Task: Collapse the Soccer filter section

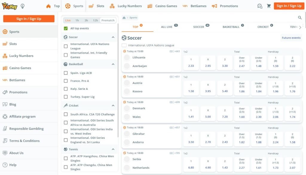Action: point(113,37)
